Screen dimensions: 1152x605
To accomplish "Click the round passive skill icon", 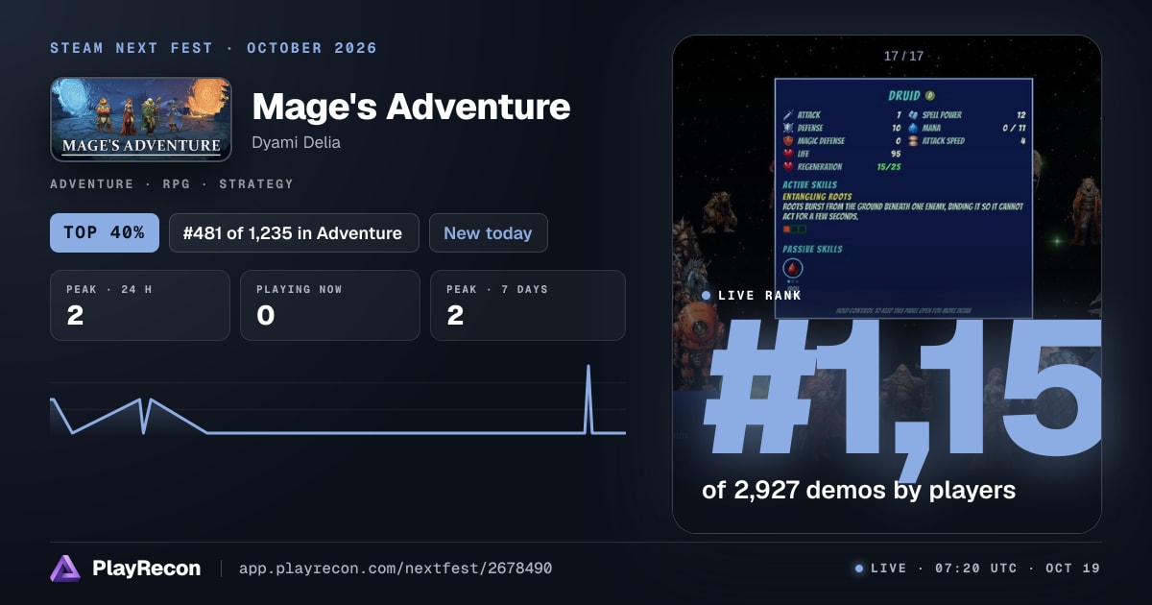I will [x=793, y=269].
